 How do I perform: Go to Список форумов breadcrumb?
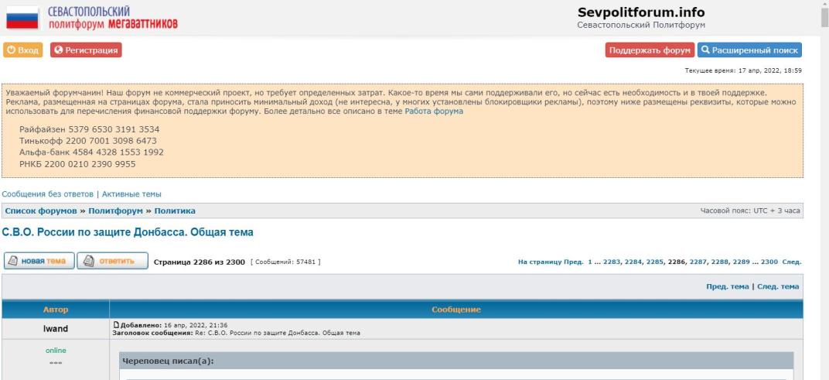coord(41,211)
